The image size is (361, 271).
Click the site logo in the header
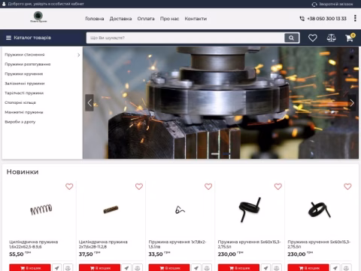click(38, 17)
